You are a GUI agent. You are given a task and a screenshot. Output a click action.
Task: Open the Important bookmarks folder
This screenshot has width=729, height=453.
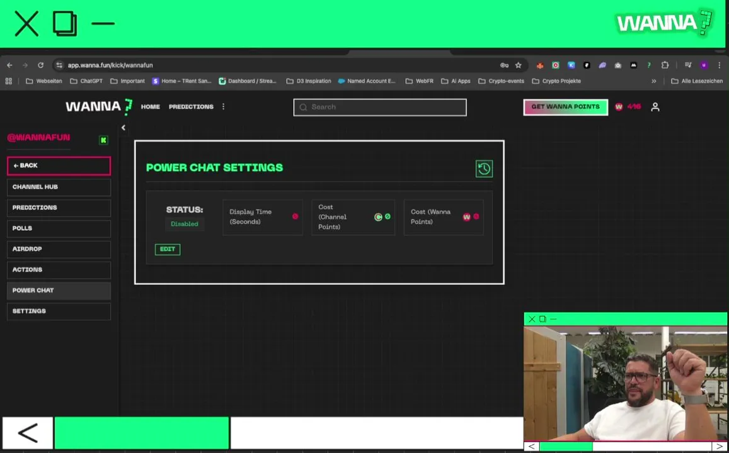pos(127,81)
